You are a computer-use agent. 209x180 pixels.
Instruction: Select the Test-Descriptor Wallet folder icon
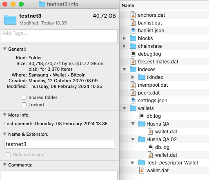142,162
